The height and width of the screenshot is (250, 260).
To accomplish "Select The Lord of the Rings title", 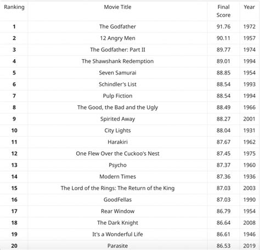I will click(x=117, y=188).
